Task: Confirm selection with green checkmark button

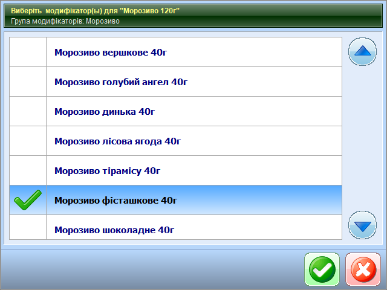Action: (x=322, y=269)
